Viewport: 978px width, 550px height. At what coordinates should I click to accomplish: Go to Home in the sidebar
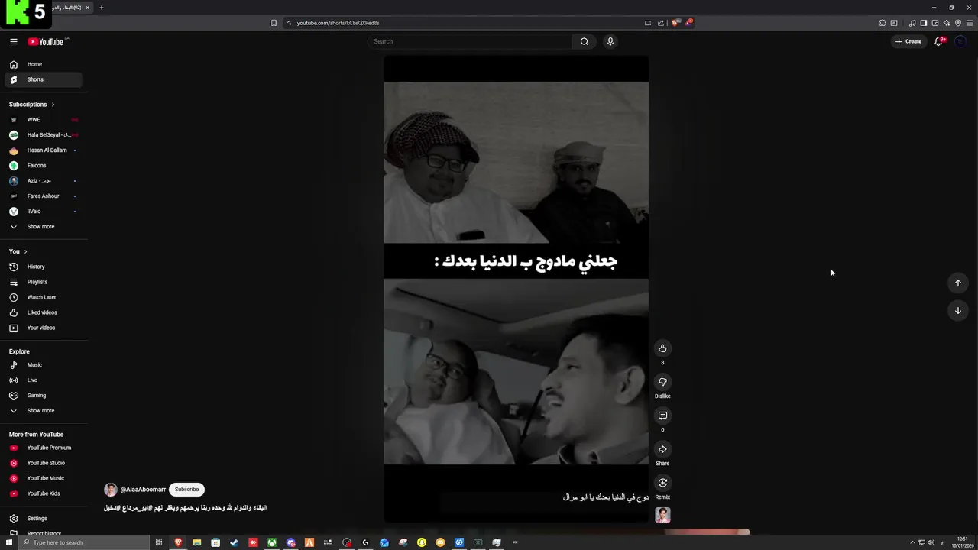[44, 64]
